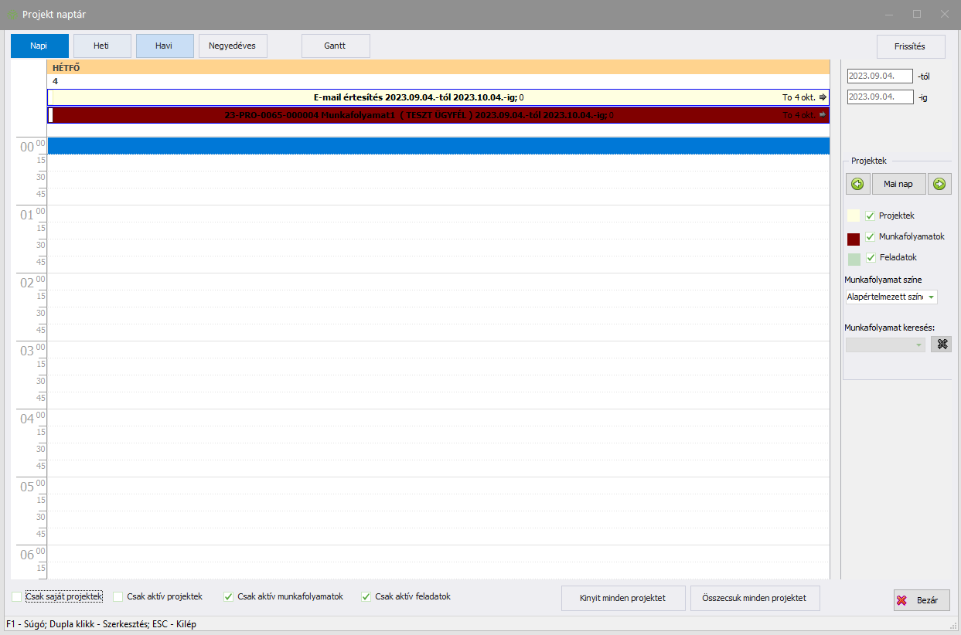The width and height of the screenshot is (961, 635).
Task: Disable Csak aktív feladatok checkbox
Action: tap(366, 596)
